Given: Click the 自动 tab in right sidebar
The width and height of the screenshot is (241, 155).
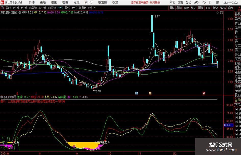Looking at the screenshot, I should point(237,100).
